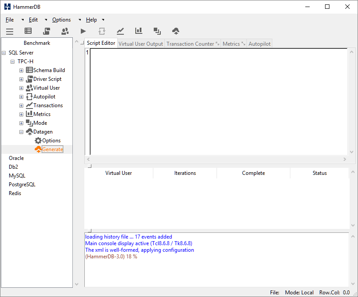Select Db2 in the benchmark tree

pos(13,167)
